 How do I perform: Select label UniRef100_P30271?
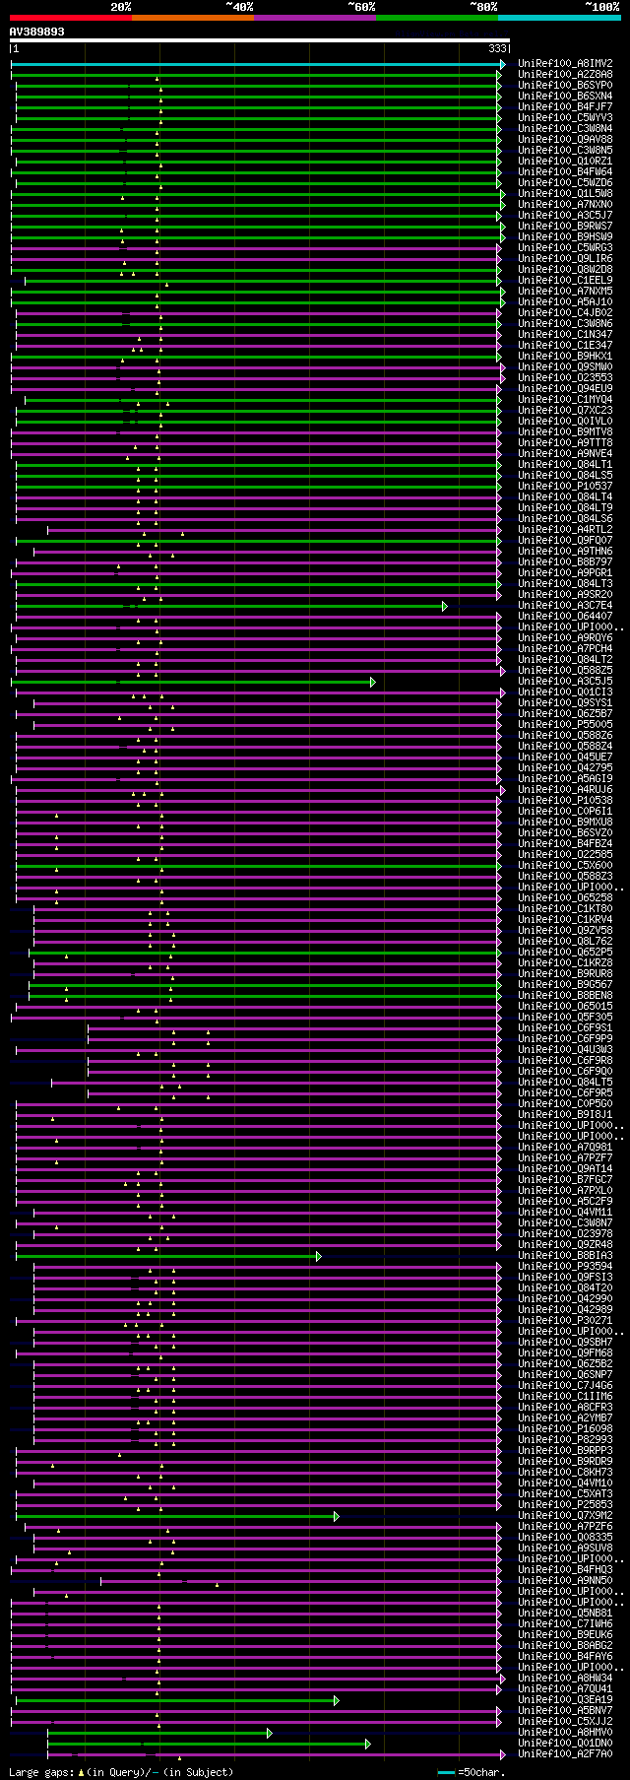(565, 1321)
